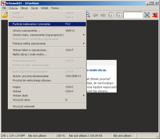Click the open file folder icon

click(x=5, y=15)
